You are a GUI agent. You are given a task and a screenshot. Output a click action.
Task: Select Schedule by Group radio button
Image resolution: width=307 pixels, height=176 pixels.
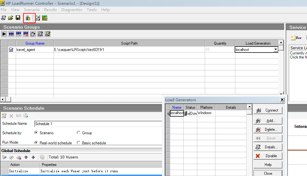pyautogui.click(x=78, y=133)
